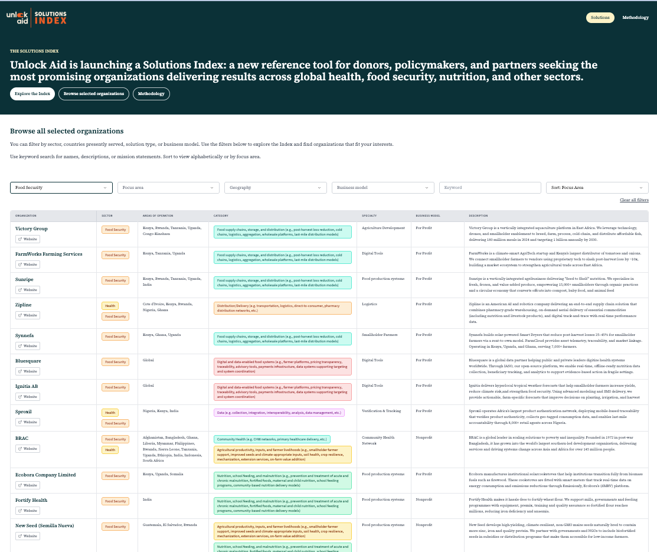Click Smallholder Farmers specialty in Synnefa row
This screenshot has width=657, height=552.
point(380,335)
